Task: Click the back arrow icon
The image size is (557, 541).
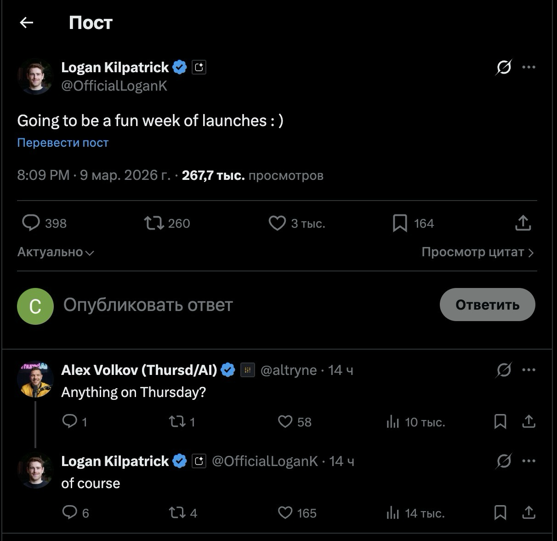Action: (27, 23)
